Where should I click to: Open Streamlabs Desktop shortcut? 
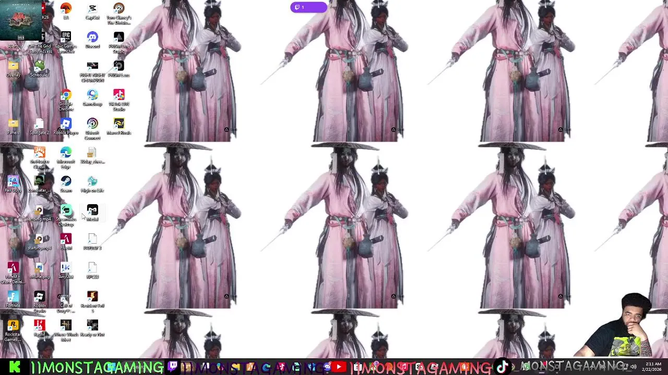click(66, 216)
